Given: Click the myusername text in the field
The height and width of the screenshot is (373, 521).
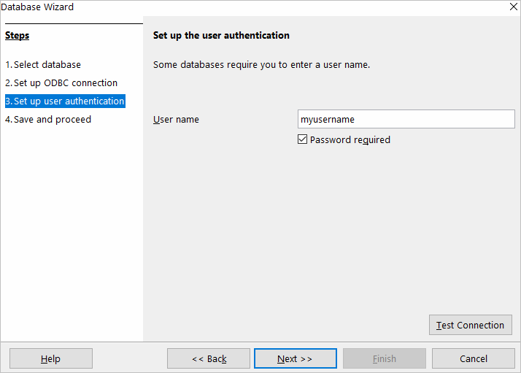Looking at the screenshot, I should pos(328,119).
